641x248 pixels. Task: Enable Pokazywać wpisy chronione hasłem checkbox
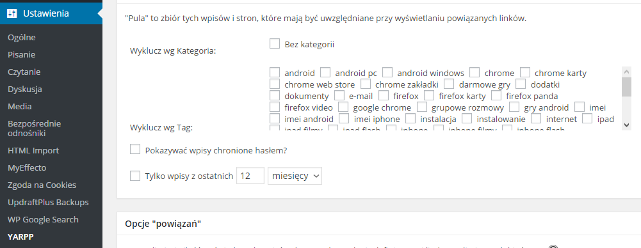135,150
